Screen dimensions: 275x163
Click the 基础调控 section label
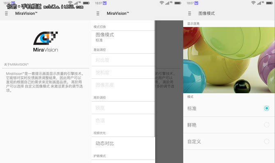click(100, 50)
